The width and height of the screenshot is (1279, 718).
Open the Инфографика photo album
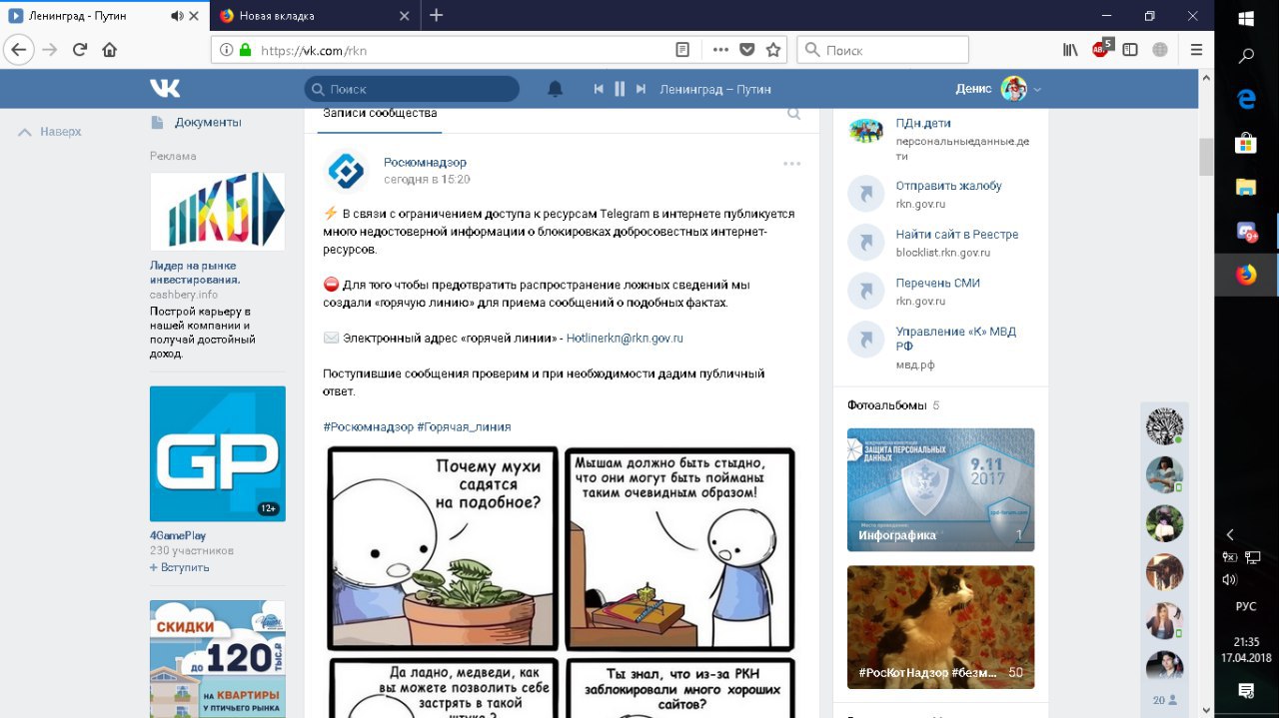click(940, 489)
